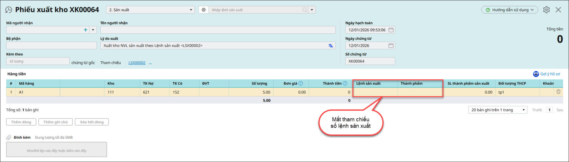Open the settings gear in top right
The height and width of the screenshot is (162, 569).
click(546, 10)
